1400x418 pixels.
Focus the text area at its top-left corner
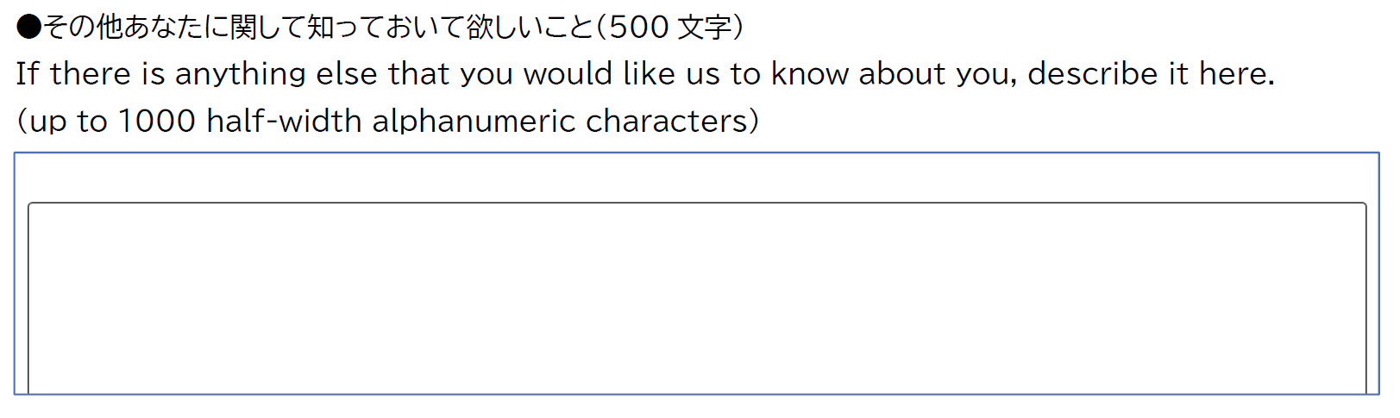click(43, 217)
